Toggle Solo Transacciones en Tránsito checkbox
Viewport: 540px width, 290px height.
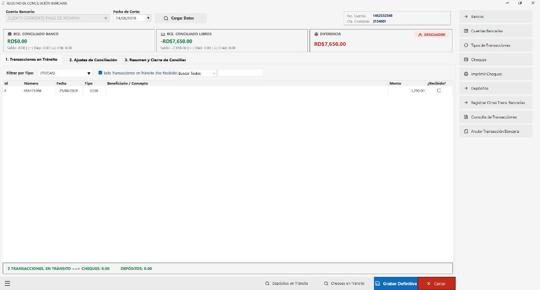pos(100,73)
